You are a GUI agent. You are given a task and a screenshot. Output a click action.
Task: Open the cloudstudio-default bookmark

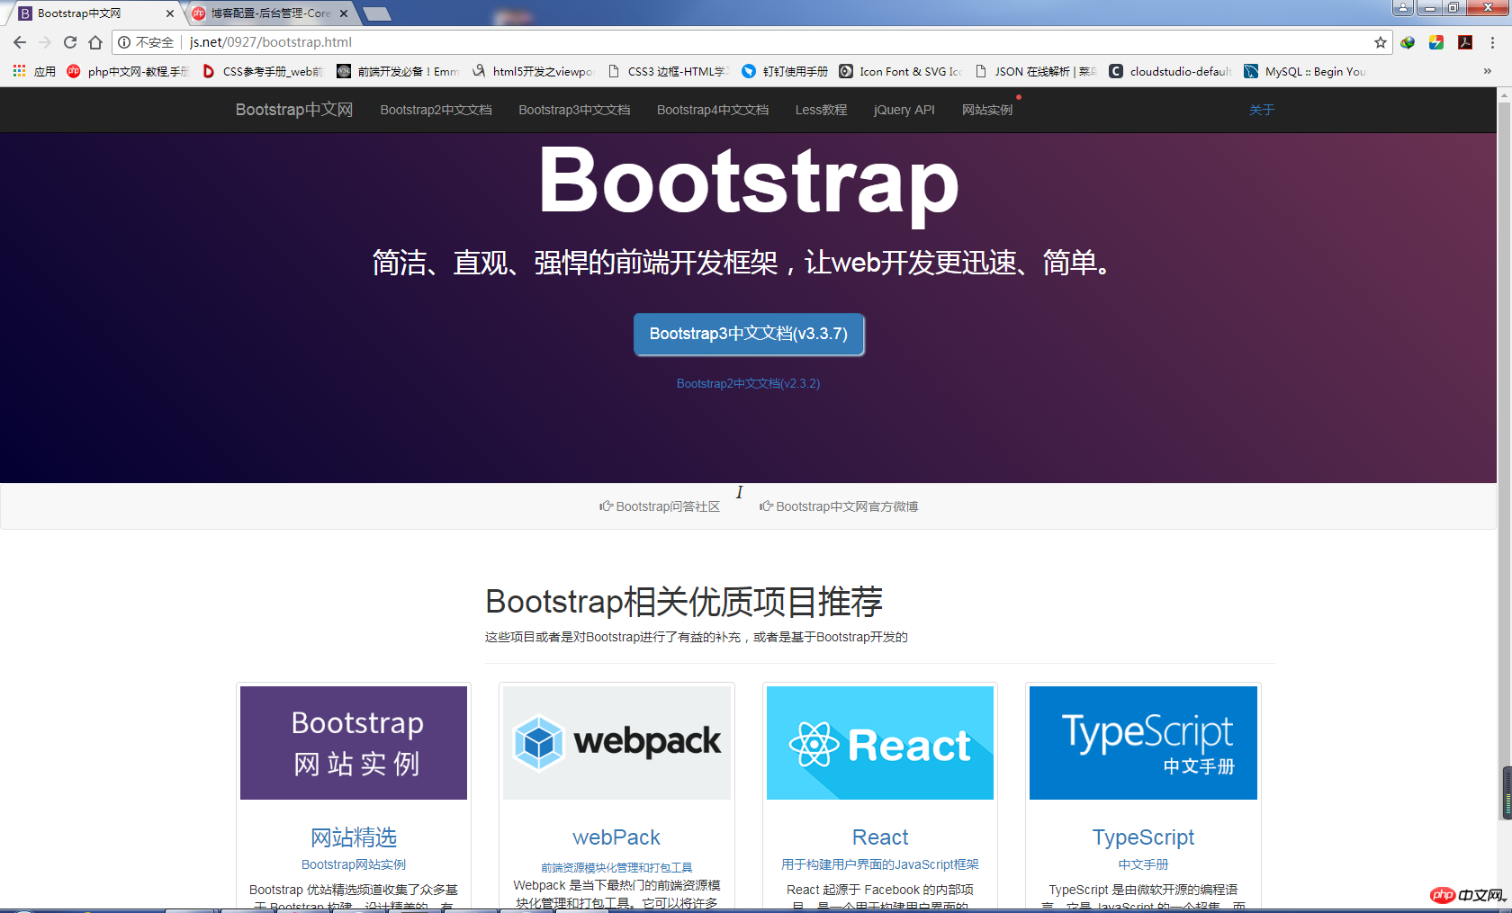point(1170,71)
